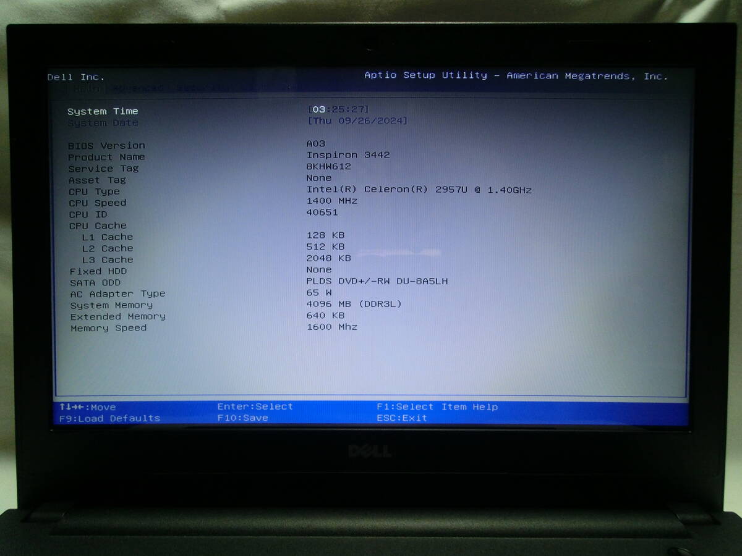Click the arrows Move hint in footer
742x556 pixels.
click(88, 407)
